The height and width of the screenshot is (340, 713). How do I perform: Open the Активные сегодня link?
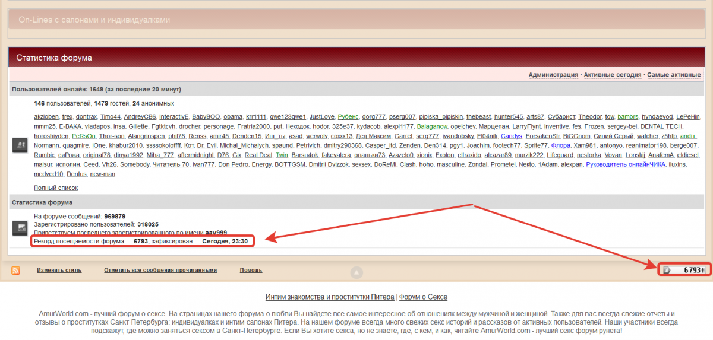[x=612, y=75]
